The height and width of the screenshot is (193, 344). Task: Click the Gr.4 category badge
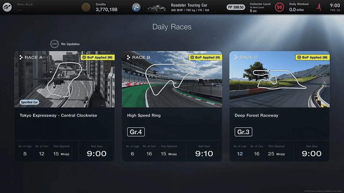point(136,132)
